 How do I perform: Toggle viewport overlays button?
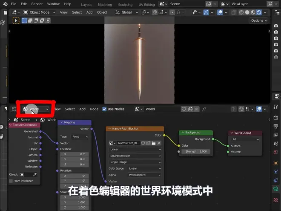220,12
